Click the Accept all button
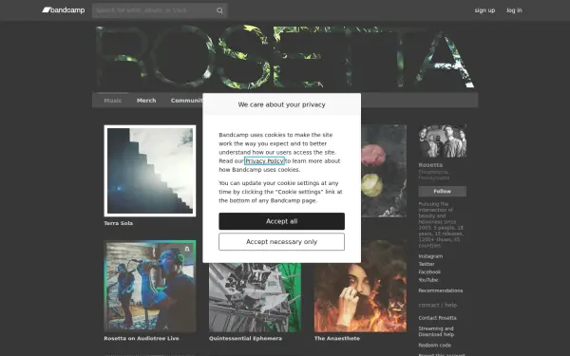Screen dimensions: 570x356 (x=282, y=221)
